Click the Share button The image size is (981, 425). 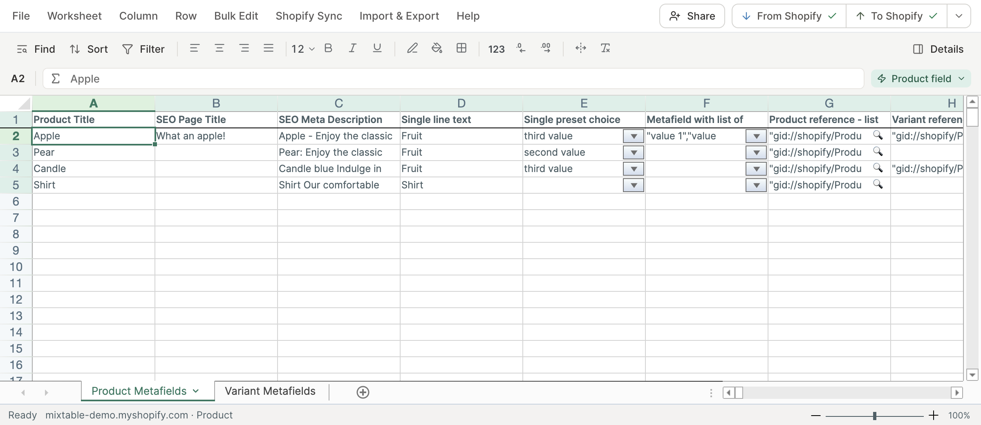[692, 16]
